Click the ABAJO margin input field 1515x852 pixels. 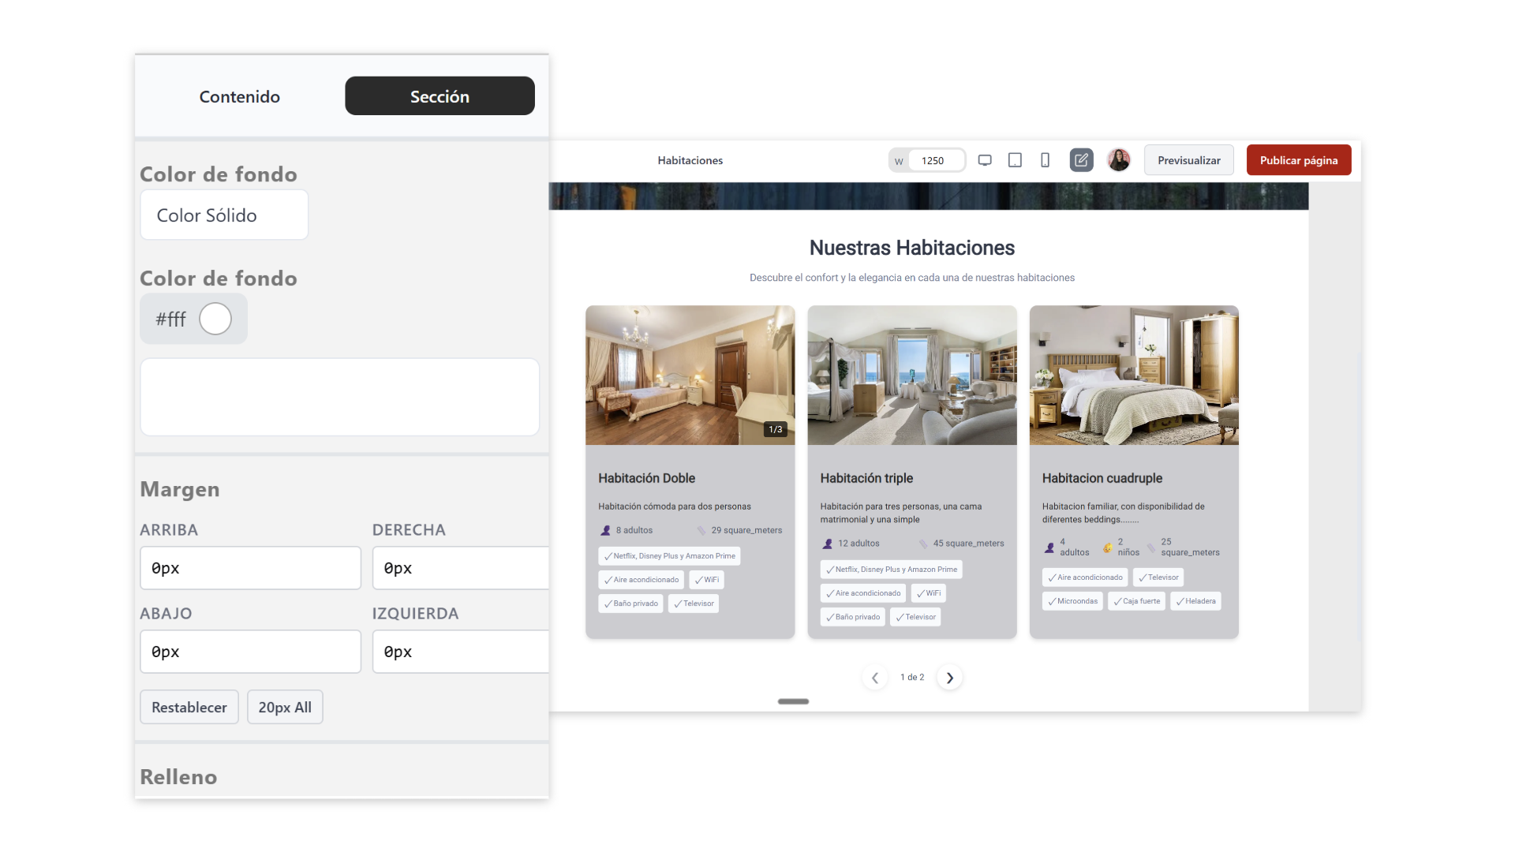[250, 652]
